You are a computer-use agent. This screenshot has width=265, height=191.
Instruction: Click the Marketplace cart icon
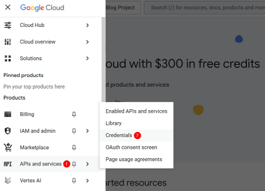8,147
